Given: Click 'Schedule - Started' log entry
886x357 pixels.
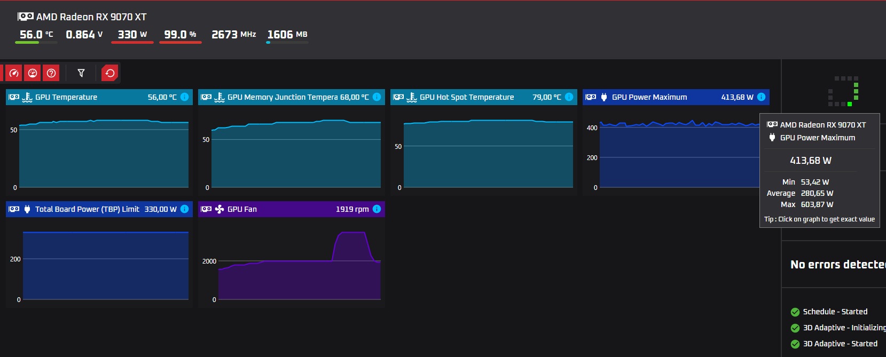Looking at the screenshot, I should pyautogui.click(x=835, y=312).
